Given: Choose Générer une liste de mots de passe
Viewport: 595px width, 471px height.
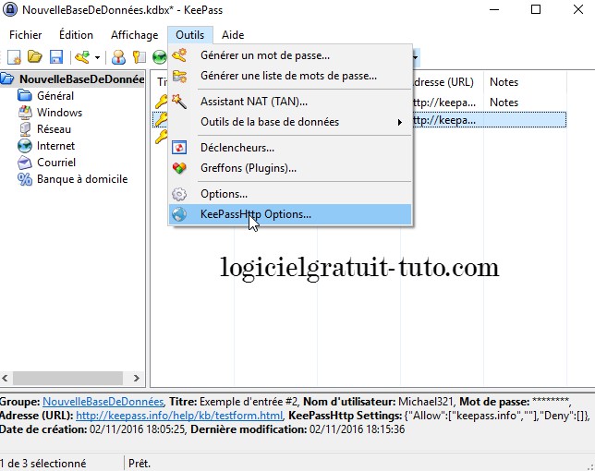Looking at the screenshot, I should tap(290, 76).
